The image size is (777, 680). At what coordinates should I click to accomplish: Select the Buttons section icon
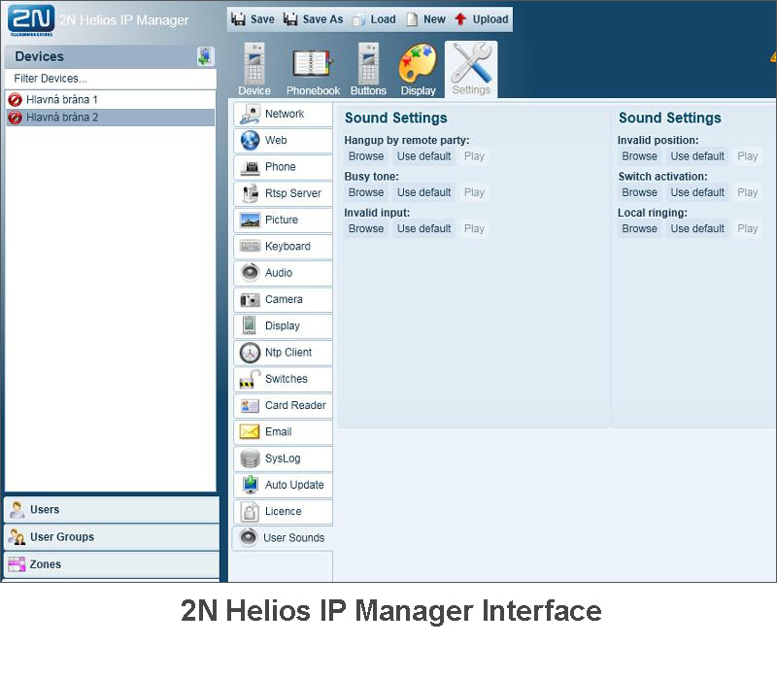(369, 63)
